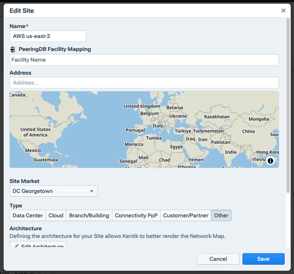Select Branch/Building site type

(89, 216)
